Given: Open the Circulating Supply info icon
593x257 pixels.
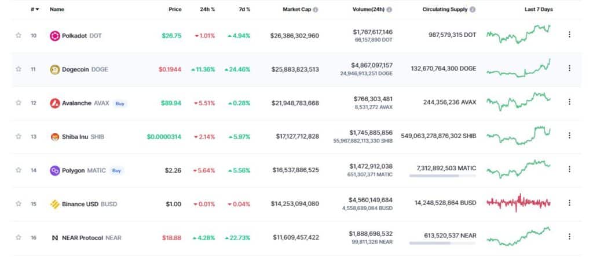Looking at the screenshot, I should (473, 9).
